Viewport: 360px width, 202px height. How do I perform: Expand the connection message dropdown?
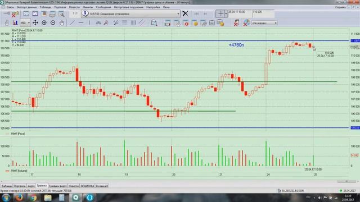[x=178, y=14]
